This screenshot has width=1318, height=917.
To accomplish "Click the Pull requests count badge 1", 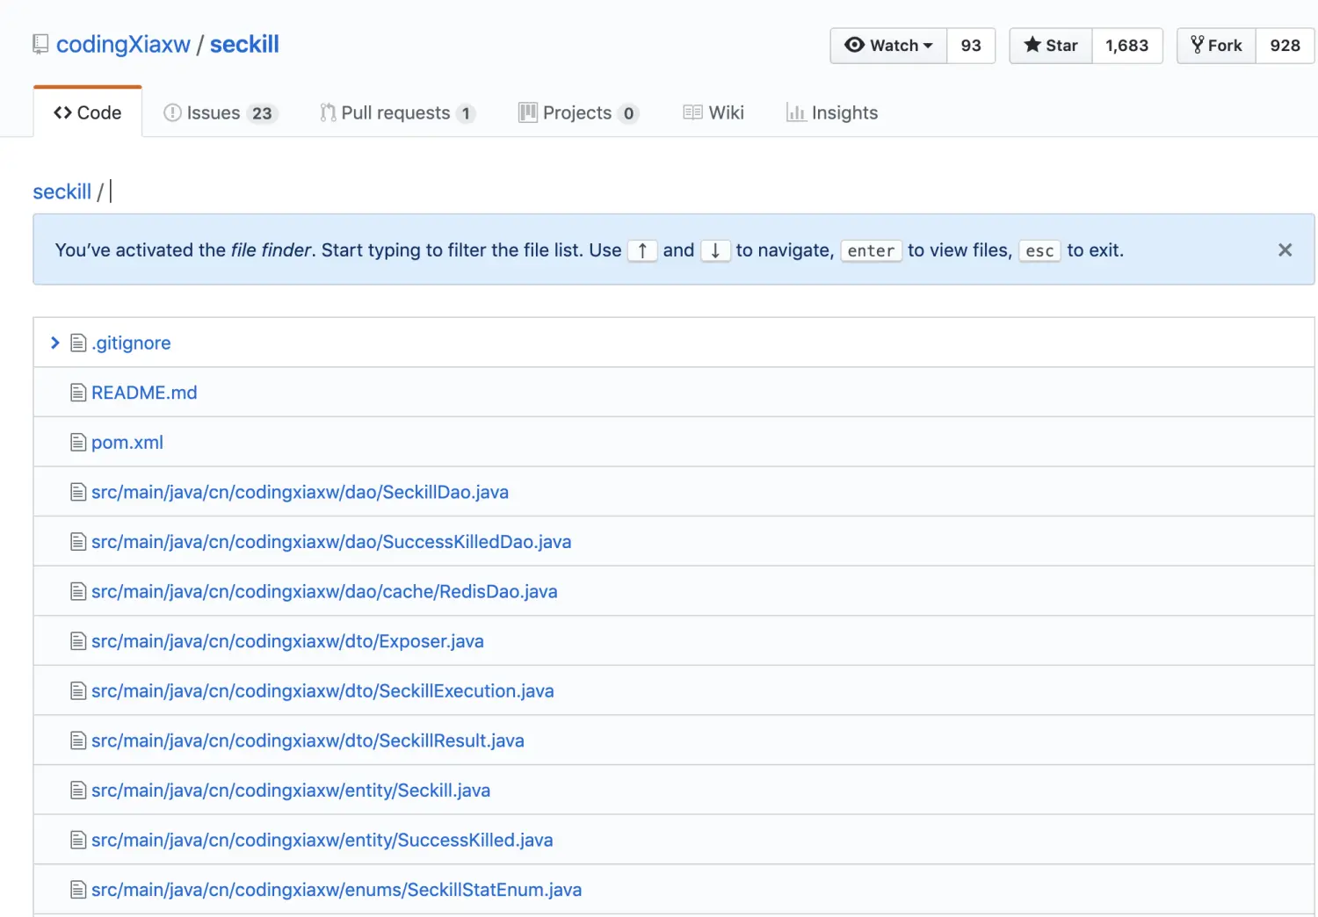I will tap(466, 113).
